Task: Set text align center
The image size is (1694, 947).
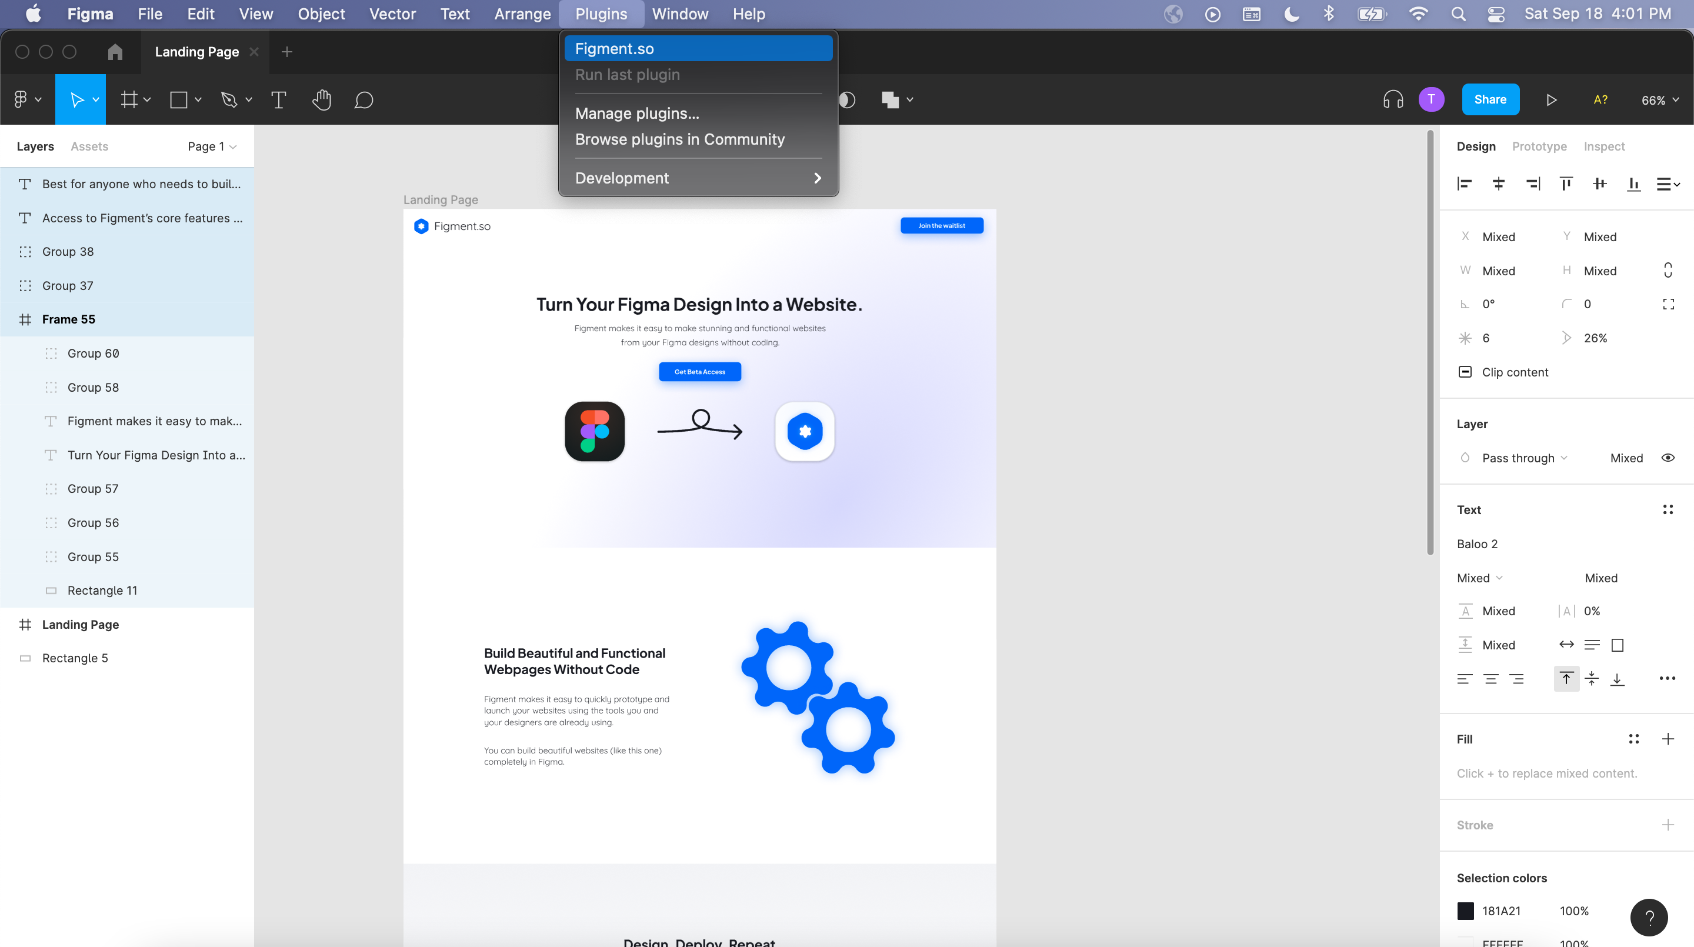Action: click(1491, 679)
